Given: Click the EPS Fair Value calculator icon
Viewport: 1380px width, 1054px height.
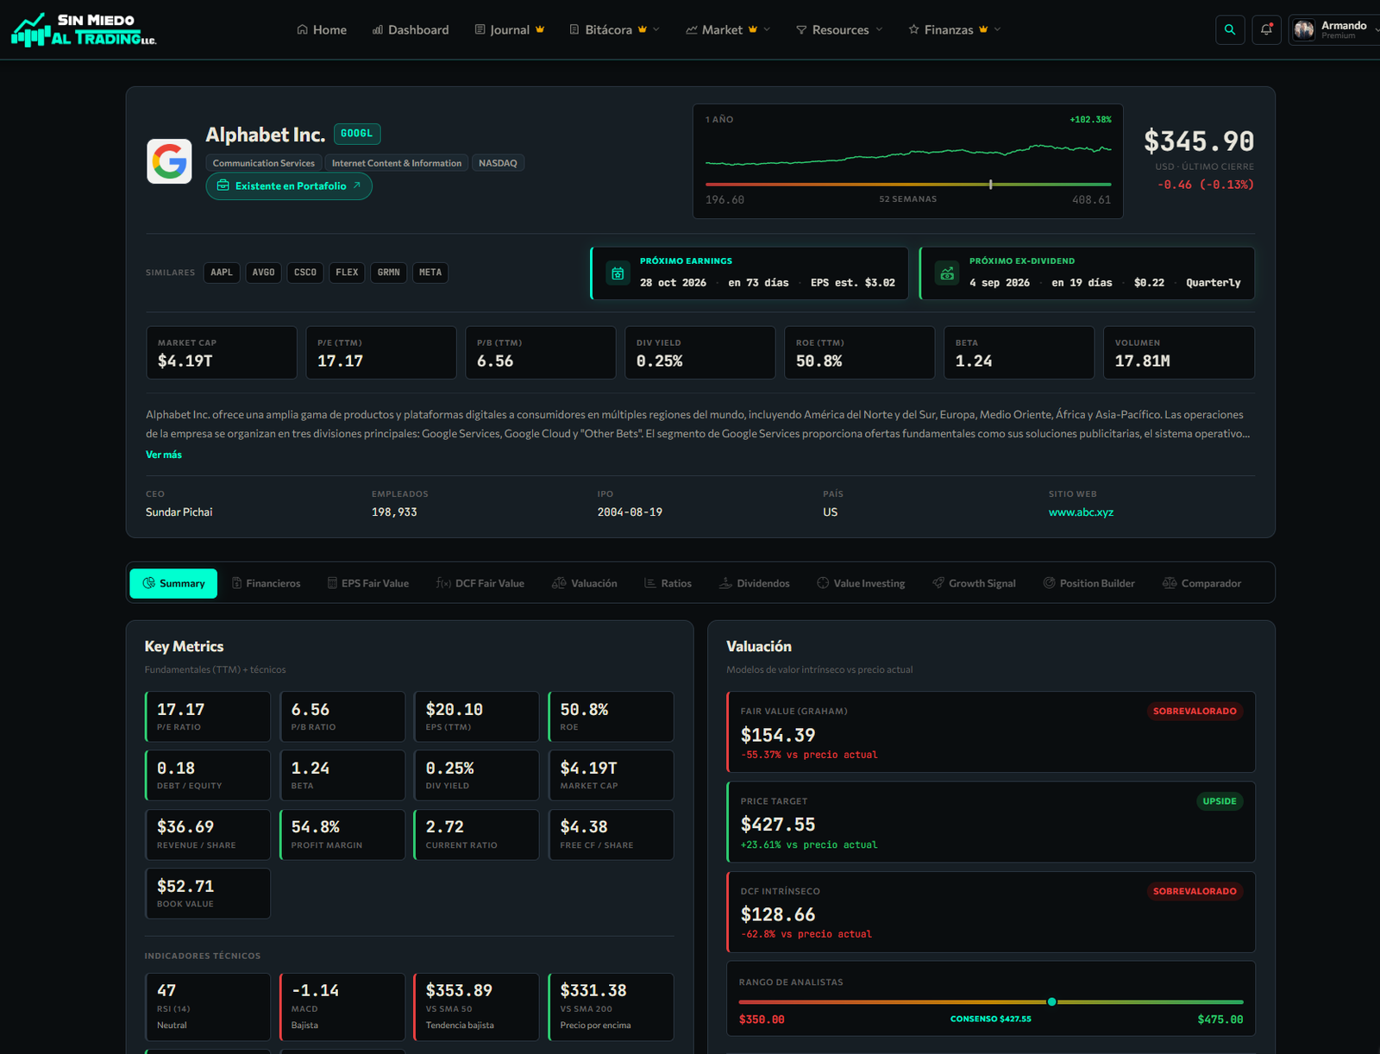Looking at the screenshot, I should [x=332, y=583].
